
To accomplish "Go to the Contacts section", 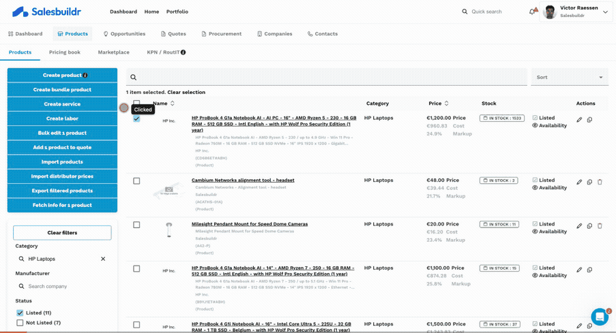I will click(323, 34).
